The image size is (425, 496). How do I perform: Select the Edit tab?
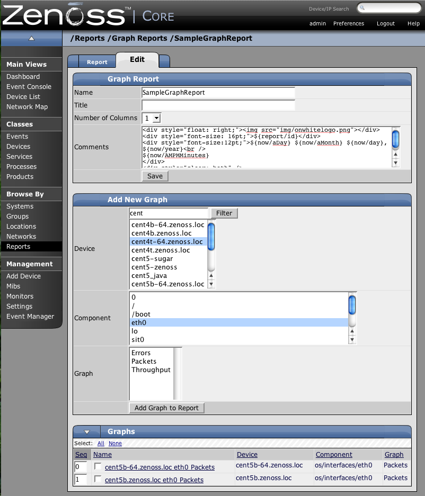137,59
